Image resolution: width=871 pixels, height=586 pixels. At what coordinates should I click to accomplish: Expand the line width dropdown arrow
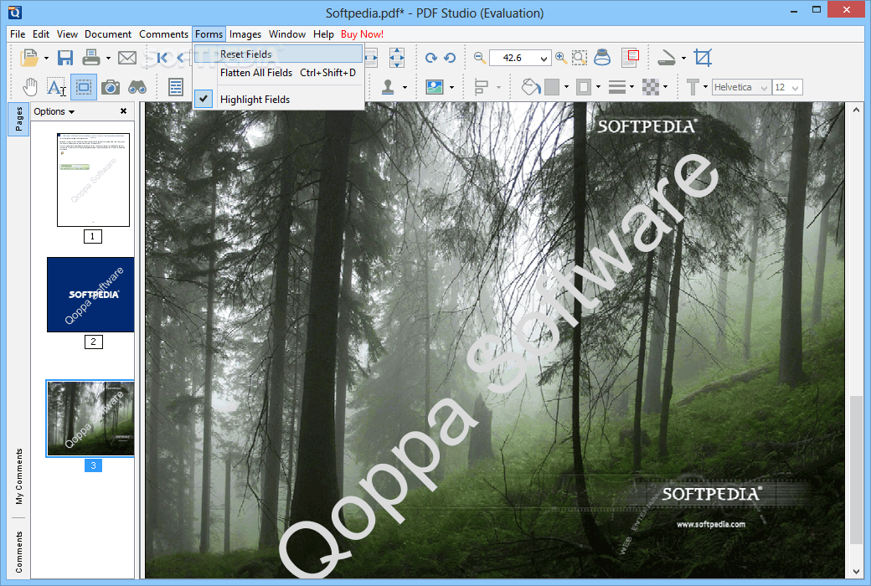pos(631,87)
